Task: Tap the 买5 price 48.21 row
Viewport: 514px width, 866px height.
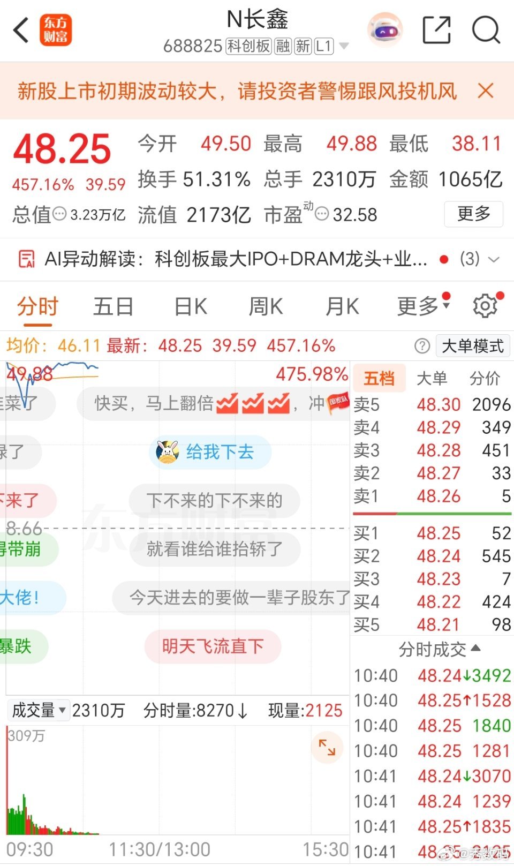Action: [x=432, y=624]
